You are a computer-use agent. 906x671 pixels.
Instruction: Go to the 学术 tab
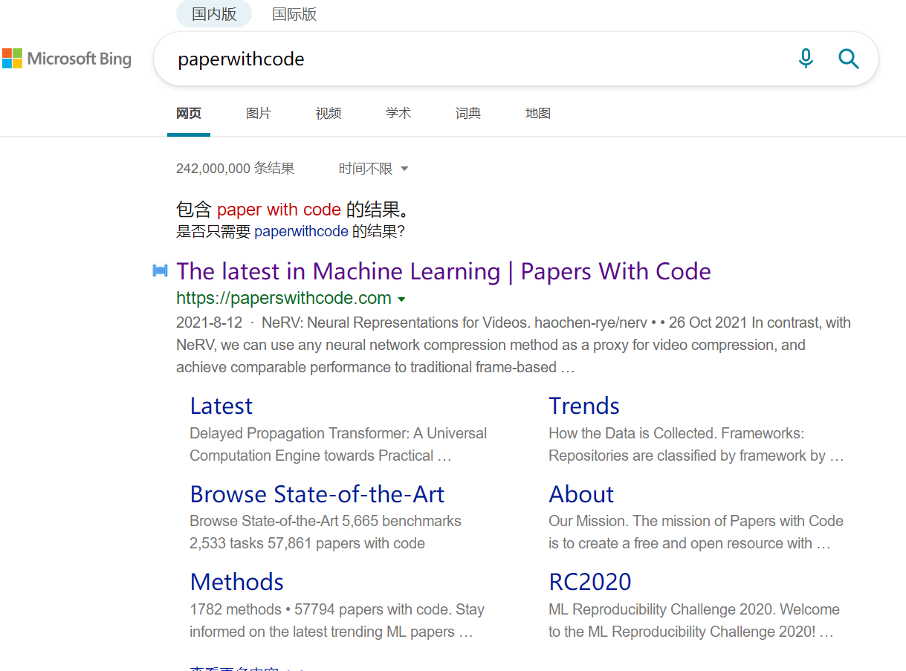coord(398,114)
